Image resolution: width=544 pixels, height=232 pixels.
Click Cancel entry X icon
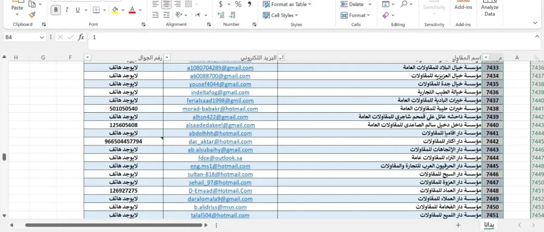(x=60, y=37)
